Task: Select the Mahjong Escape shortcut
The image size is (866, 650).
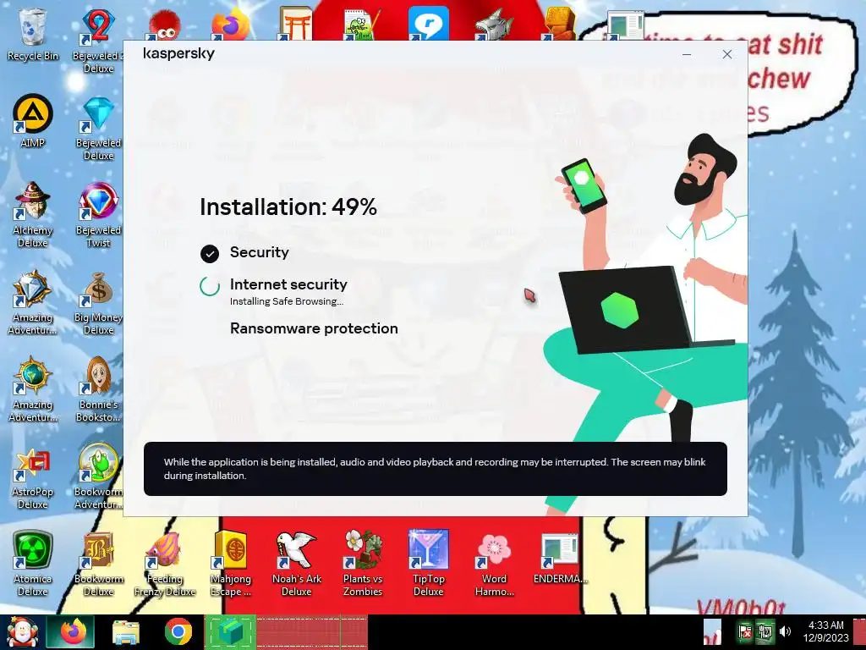Action: tap(231, 564)
